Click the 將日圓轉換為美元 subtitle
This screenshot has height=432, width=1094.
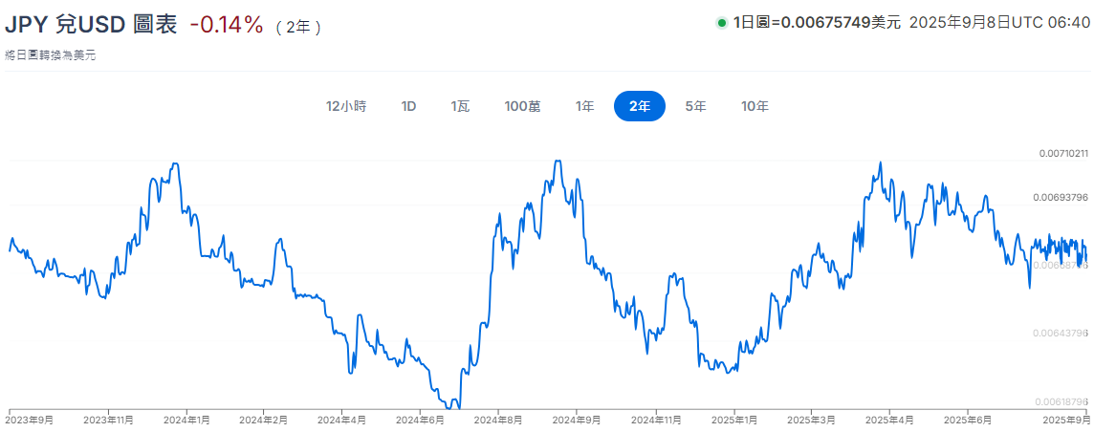coord(50,56)
